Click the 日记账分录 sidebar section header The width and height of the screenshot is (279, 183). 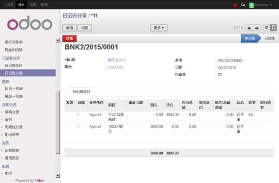coord(11,58)
